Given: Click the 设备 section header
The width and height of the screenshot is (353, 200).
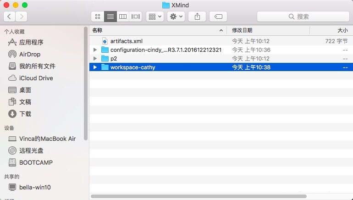Looking at the screenshot, I should coord(9,128).
